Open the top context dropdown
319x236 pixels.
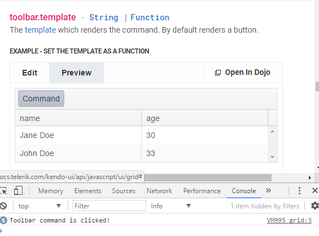point(40,206)
